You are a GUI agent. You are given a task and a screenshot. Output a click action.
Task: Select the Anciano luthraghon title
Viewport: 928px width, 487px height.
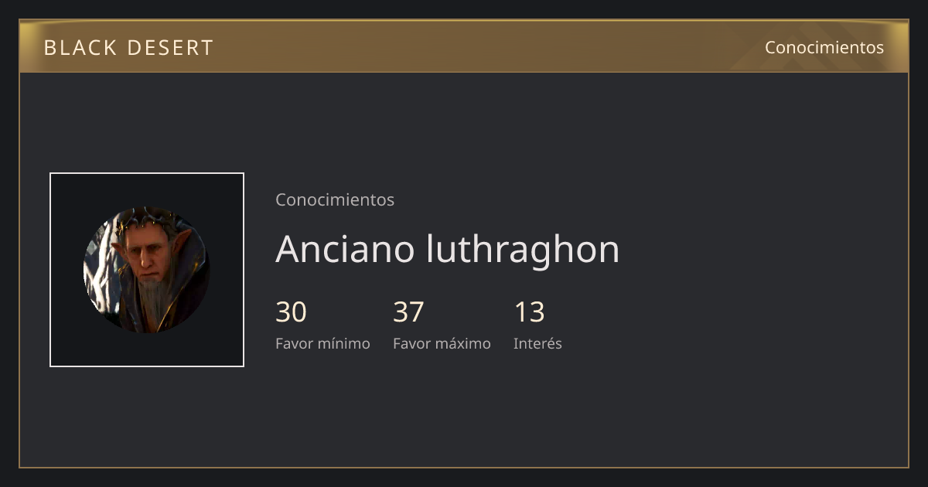click(448, 250)
